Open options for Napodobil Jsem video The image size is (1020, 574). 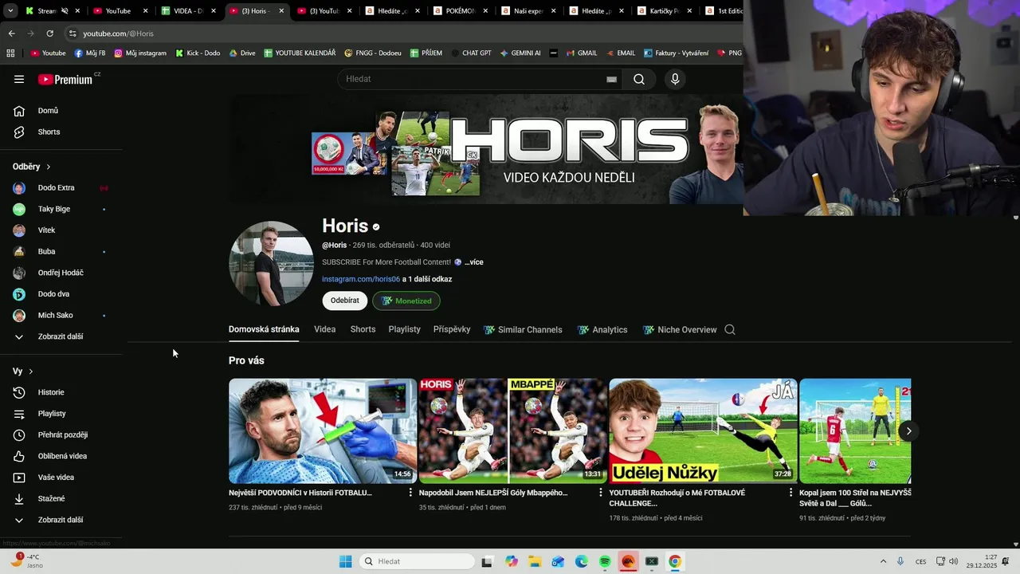601,493
